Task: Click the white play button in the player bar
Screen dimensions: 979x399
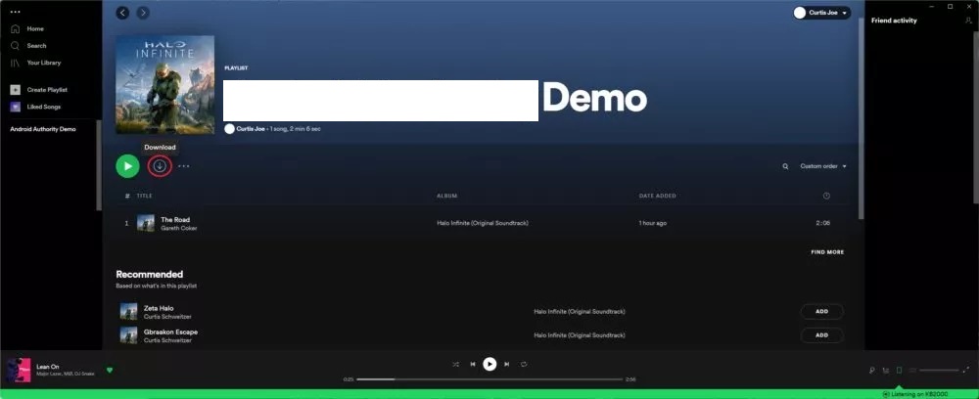Action: click(489, 364)
